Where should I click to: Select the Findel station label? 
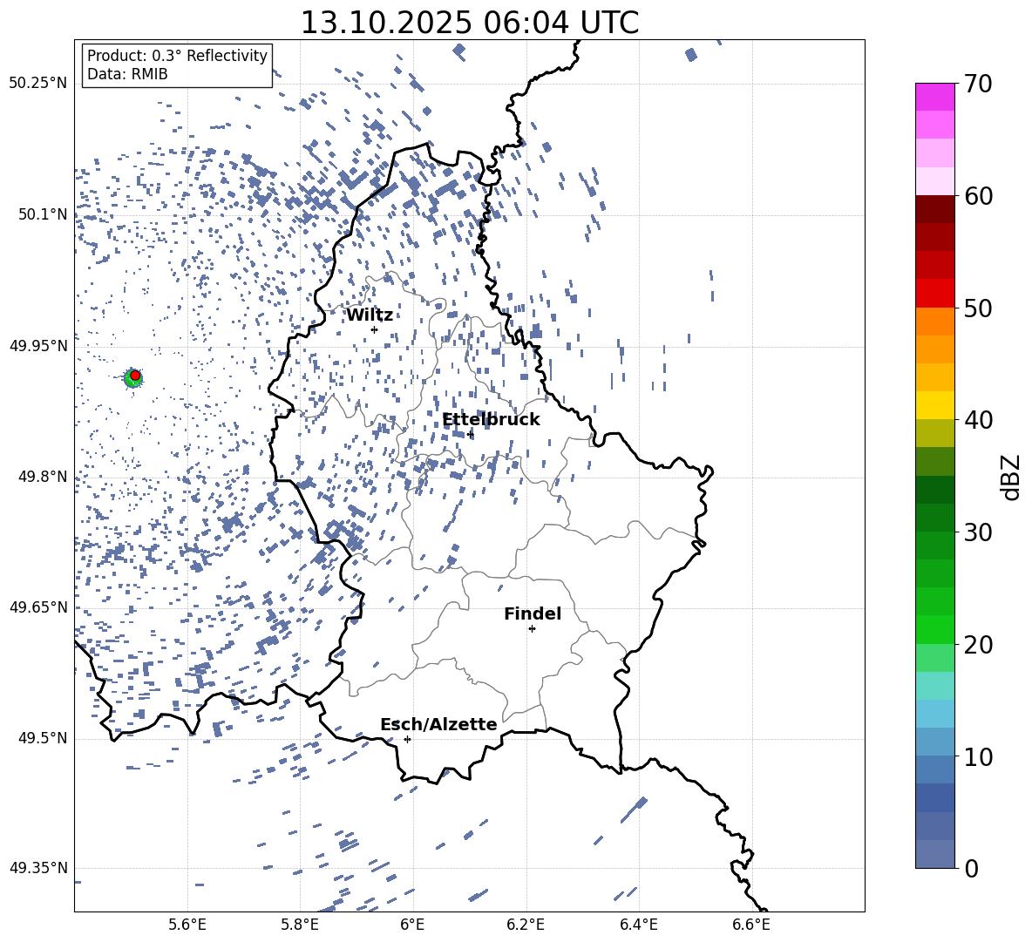(x=533, y=613)
